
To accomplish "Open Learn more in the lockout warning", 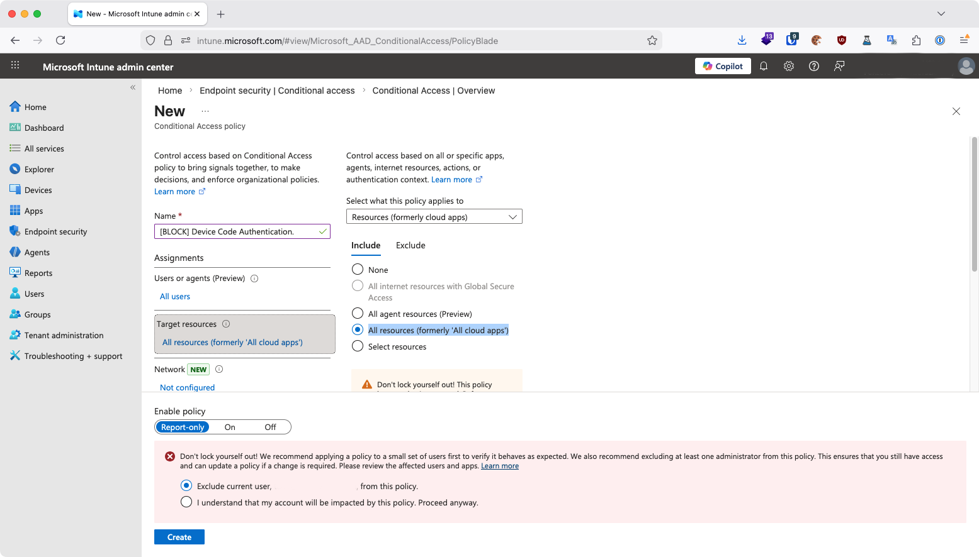I will 500,466.
